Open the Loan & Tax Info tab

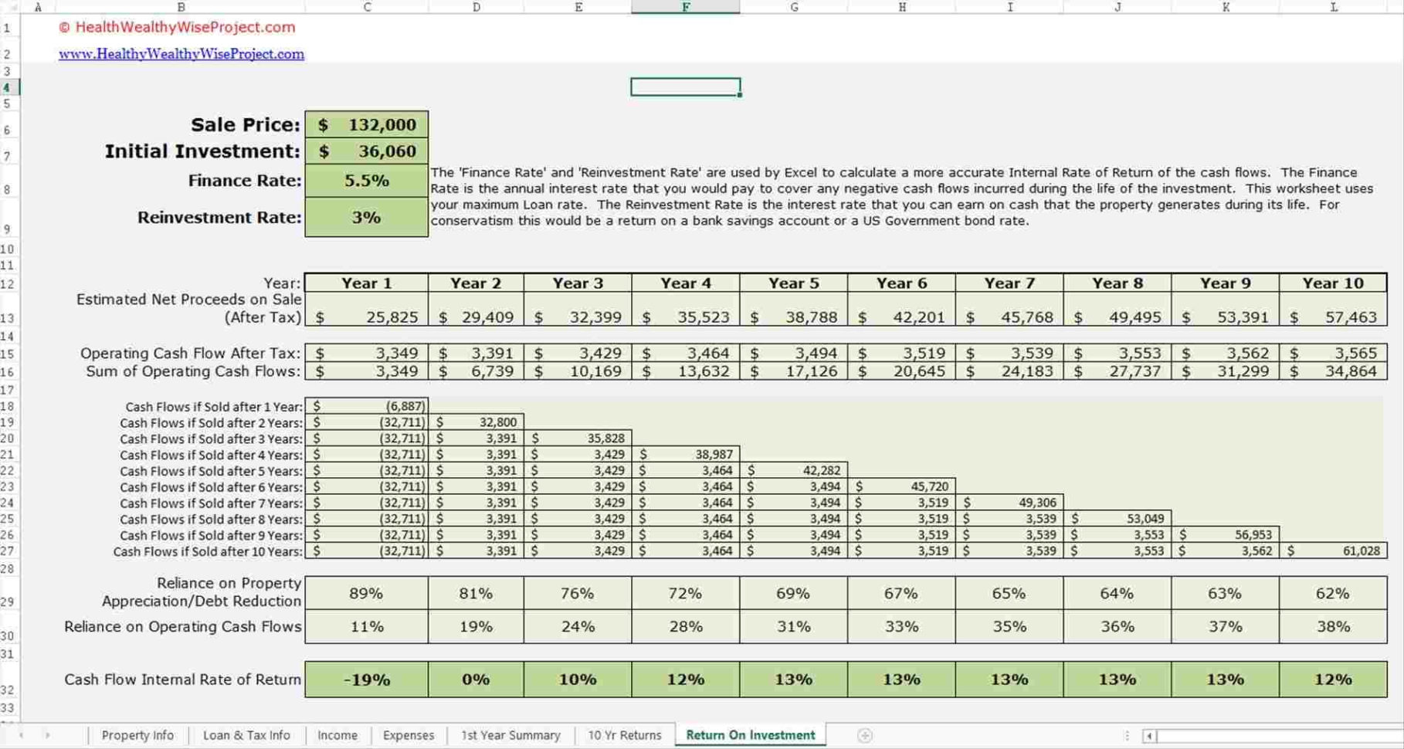(x=246, y=735)
